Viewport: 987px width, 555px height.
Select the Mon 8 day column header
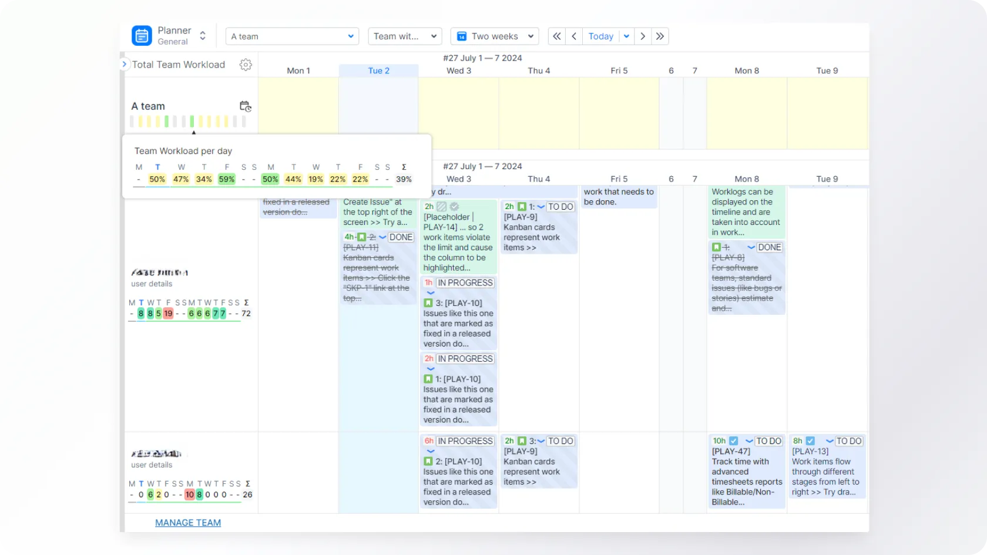[747, 70]
